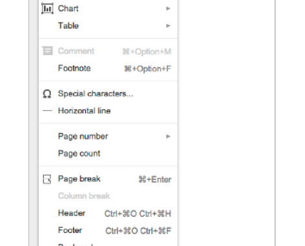305x246 pixels.
Task: Expand the Chart submenu arrow
Action: point(168,8)
